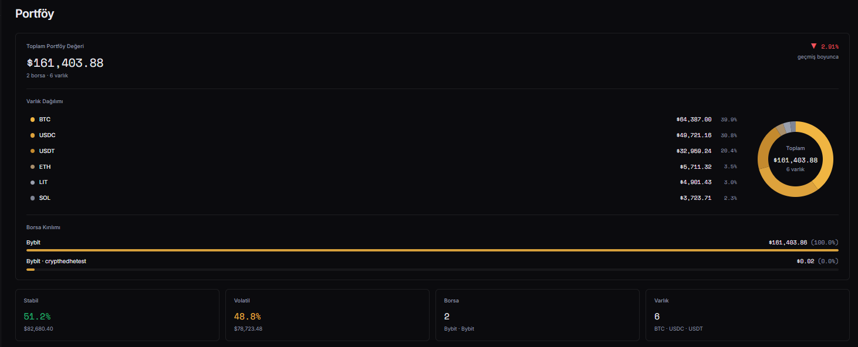Click the Portföy page heading
The width and height of the screenshot is (858, 347).
(x=35, y=13)
